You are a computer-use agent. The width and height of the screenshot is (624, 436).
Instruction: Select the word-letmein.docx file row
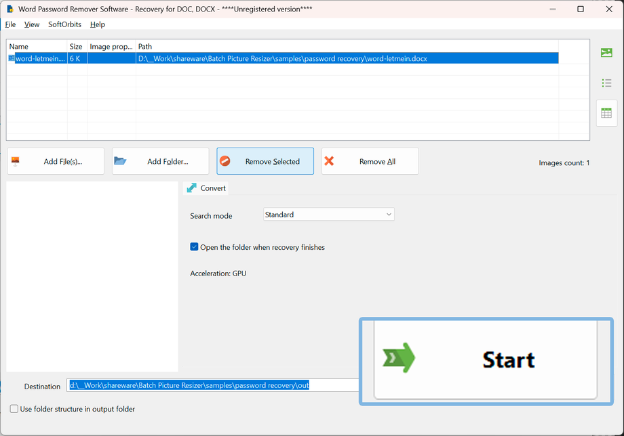click(283, 58)
